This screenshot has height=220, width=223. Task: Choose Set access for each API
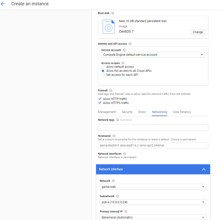[103, 75]
